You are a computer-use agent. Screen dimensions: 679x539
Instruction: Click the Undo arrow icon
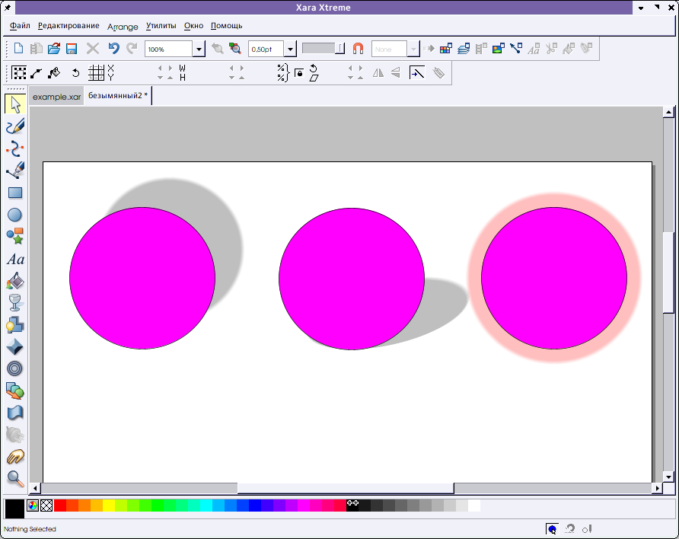[x=113, y=49]
